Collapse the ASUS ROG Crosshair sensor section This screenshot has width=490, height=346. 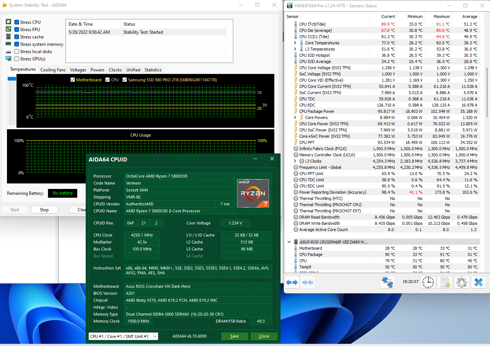[289, 242]
